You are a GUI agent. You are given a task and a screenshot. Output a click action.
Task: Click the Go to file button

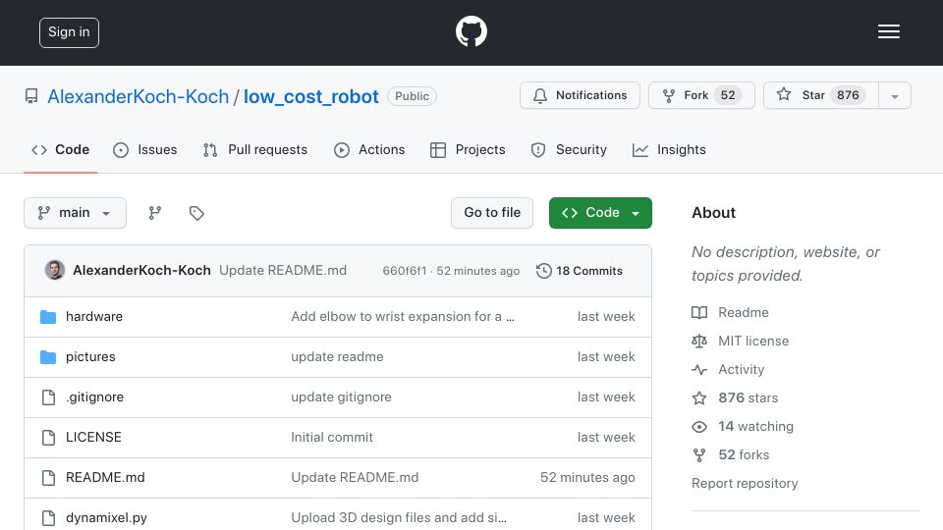(x=492, y=213)
